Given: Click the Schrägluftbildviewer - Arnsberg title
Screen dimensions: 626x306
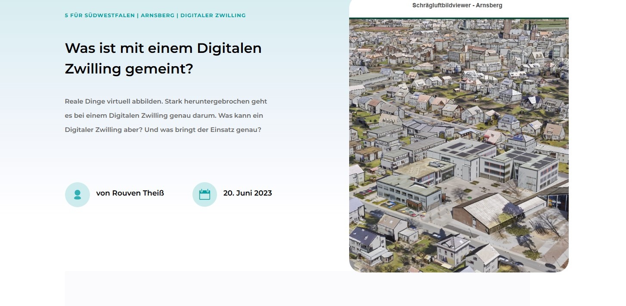Looking at the screenshot, I should [x=458, y=5].
